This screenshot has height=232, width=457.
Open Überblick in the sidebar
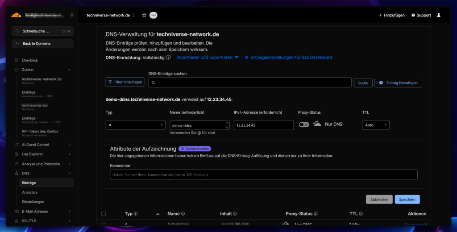pos(30,60)
